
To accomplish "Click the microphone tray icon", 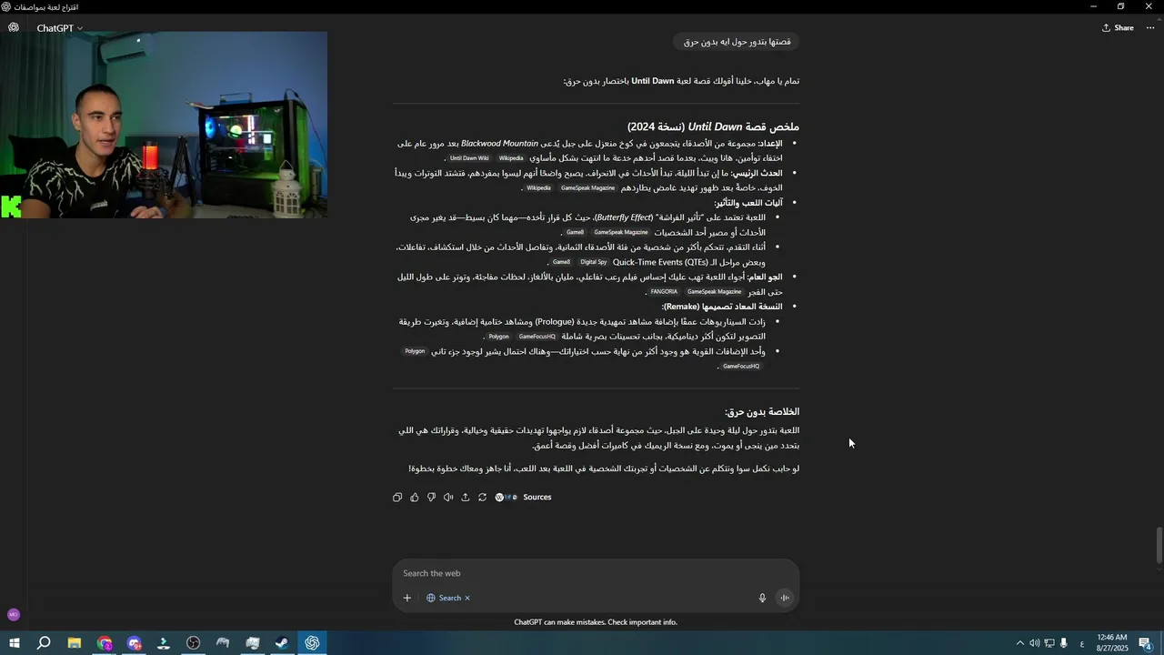I will pos(1063,643).
